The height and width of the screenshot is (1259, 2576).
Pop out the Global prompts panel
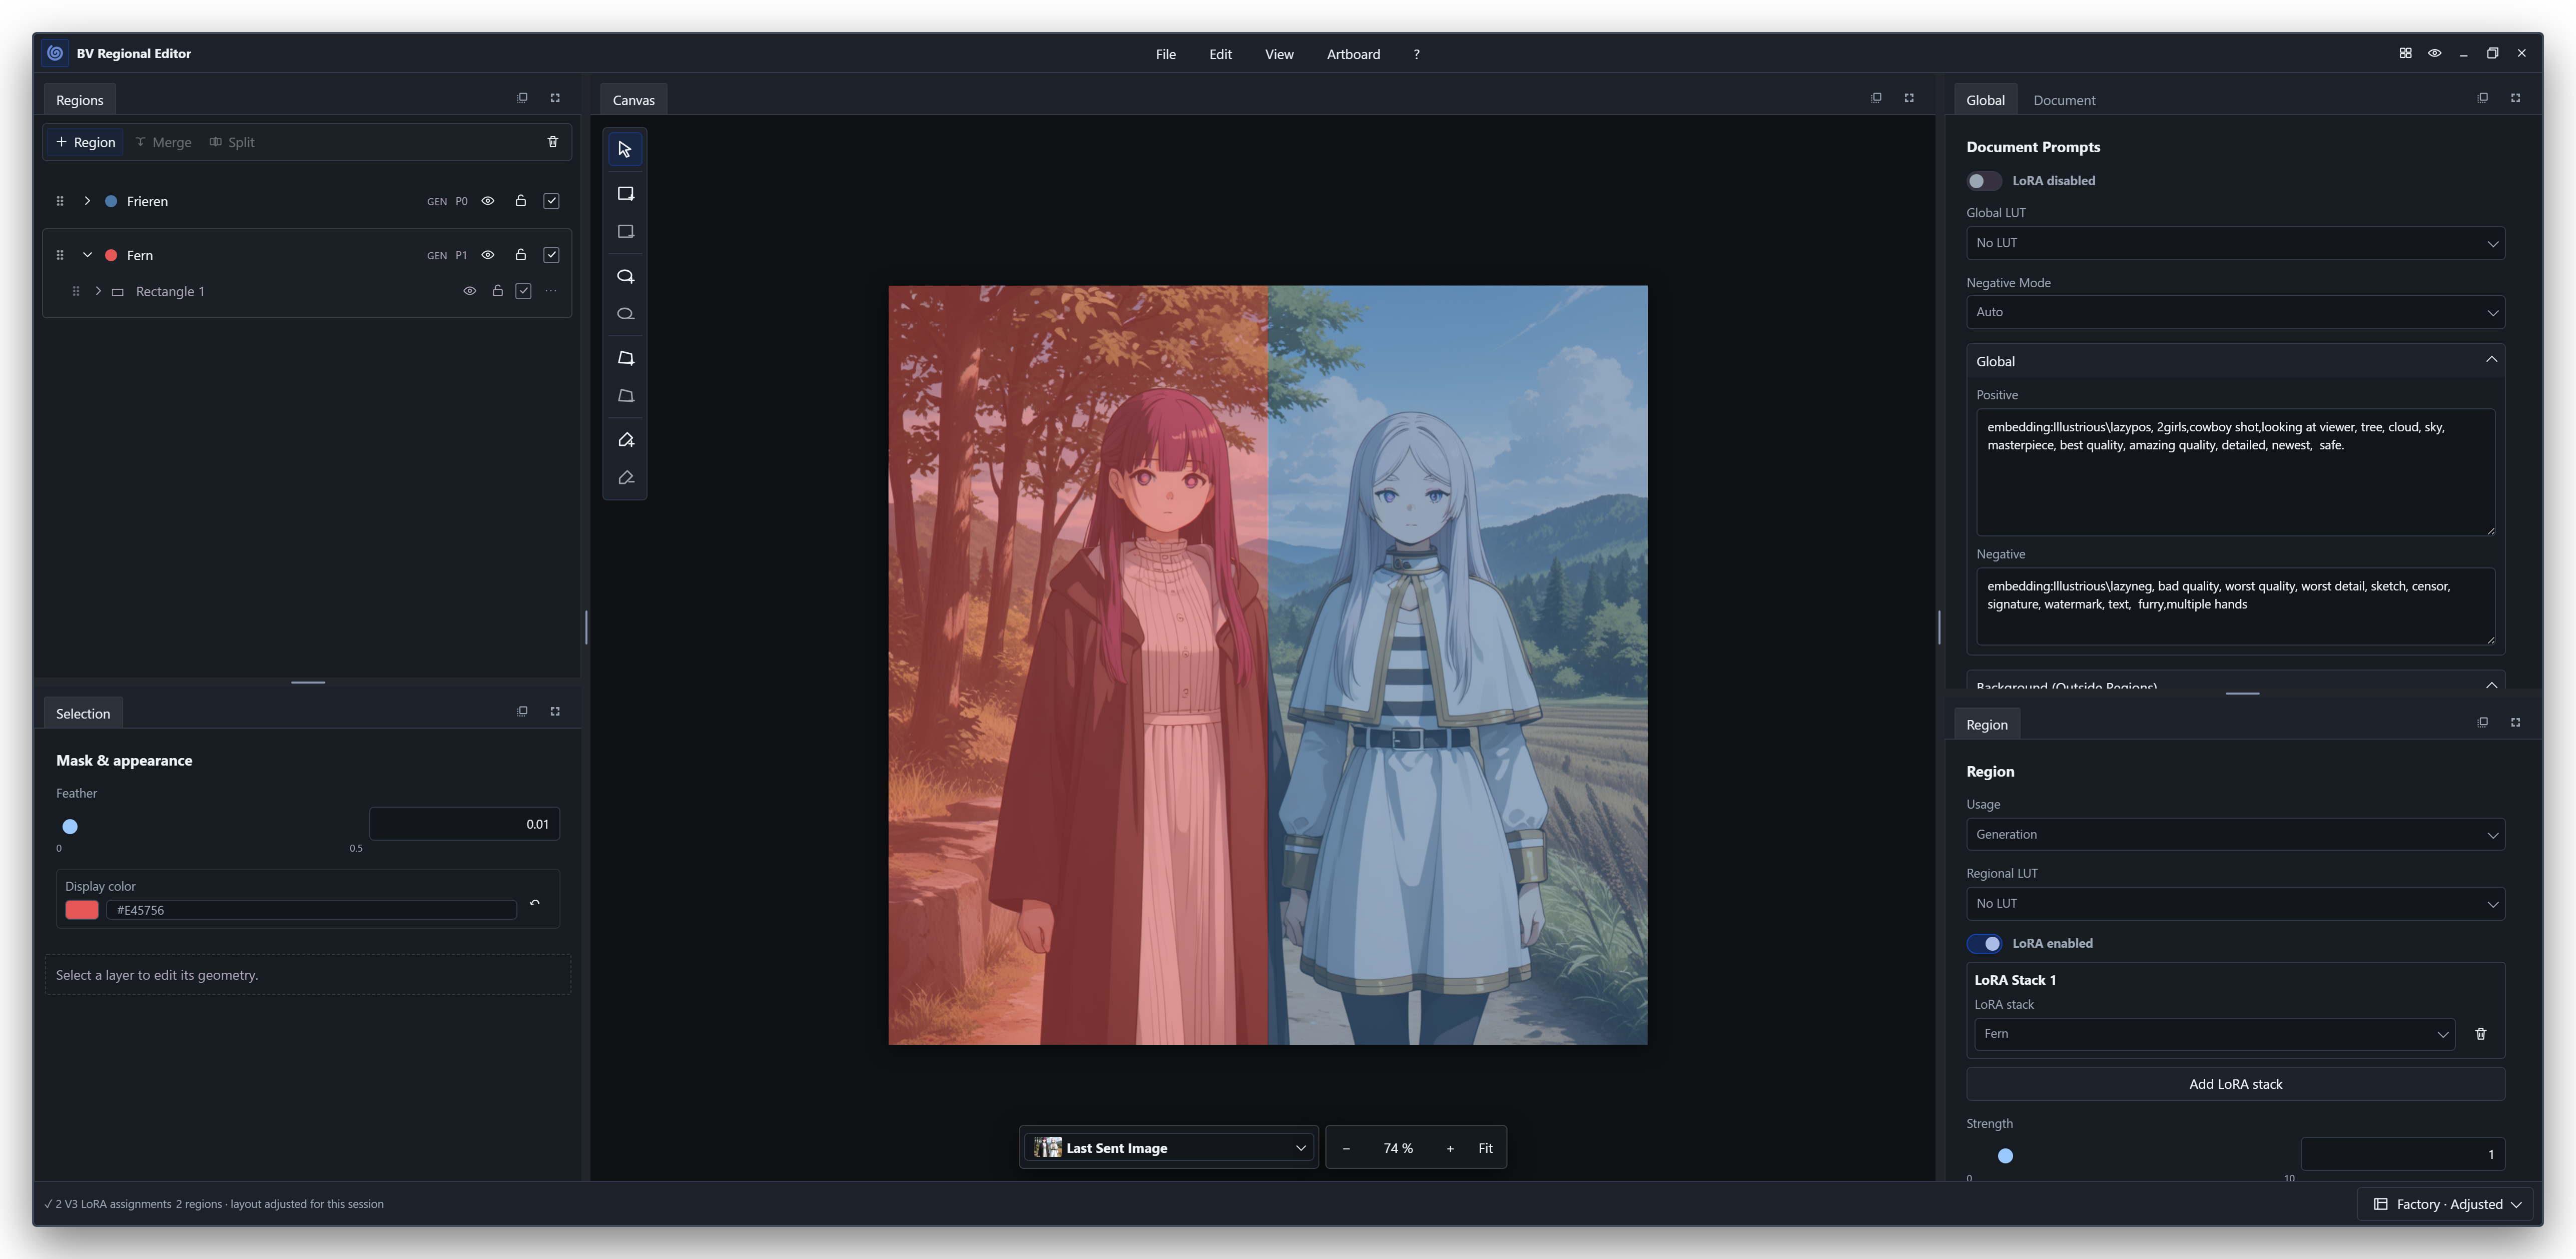click(x=2482, y=98)
